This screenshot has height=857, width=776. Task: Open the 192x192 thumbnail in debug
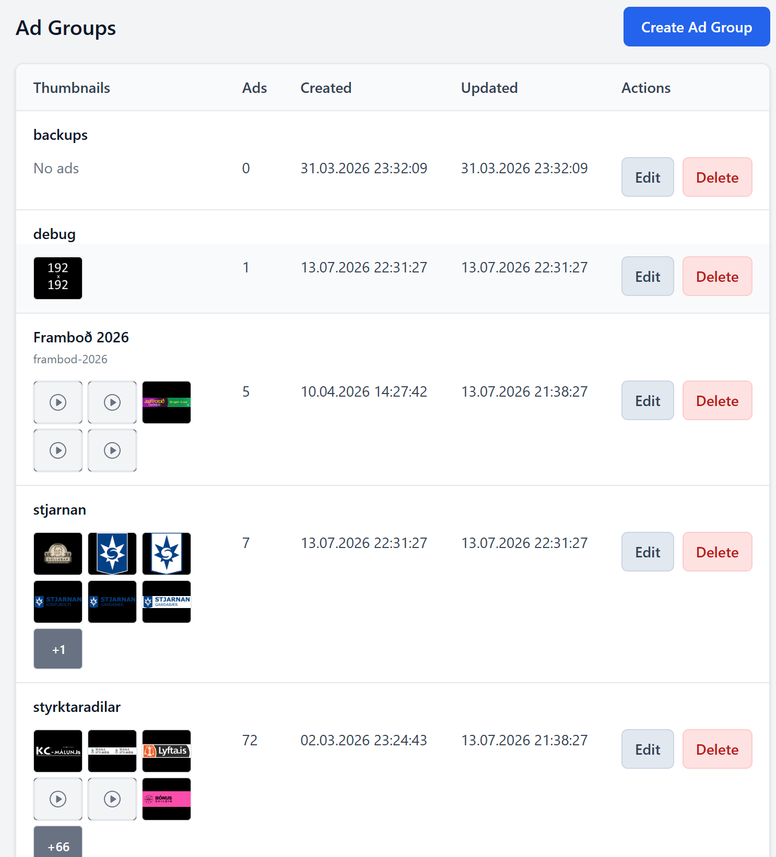(58, 278)
